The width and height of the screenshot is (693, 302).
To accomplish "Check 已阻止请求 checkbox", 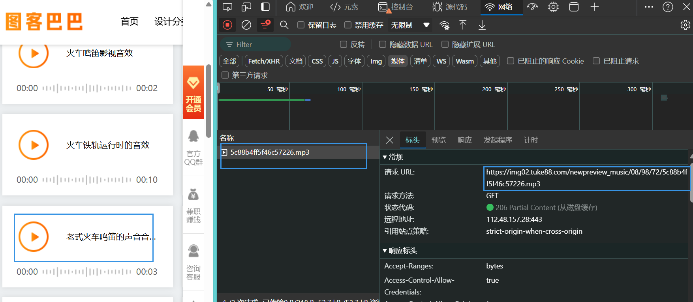I will pos(596,61).
